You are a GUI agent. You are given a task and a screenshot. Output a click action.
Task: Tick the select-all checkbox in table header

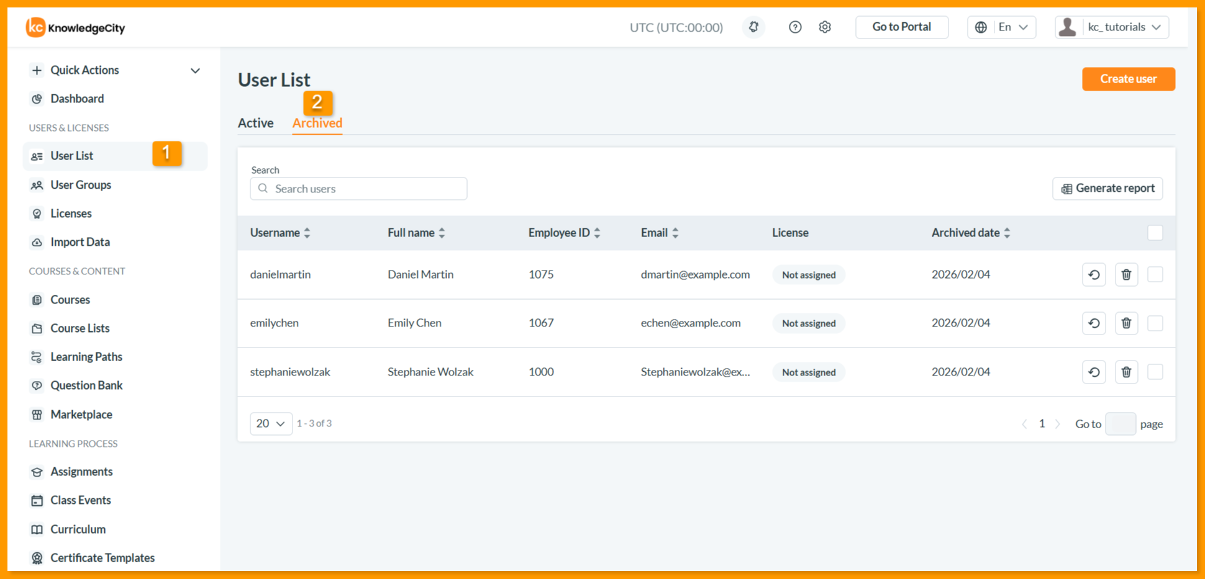coord(1155,233)
